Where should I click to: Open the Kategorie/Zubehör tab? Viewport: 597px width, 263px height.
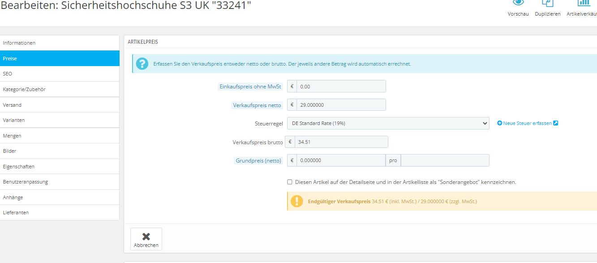(x=60, y=89)
